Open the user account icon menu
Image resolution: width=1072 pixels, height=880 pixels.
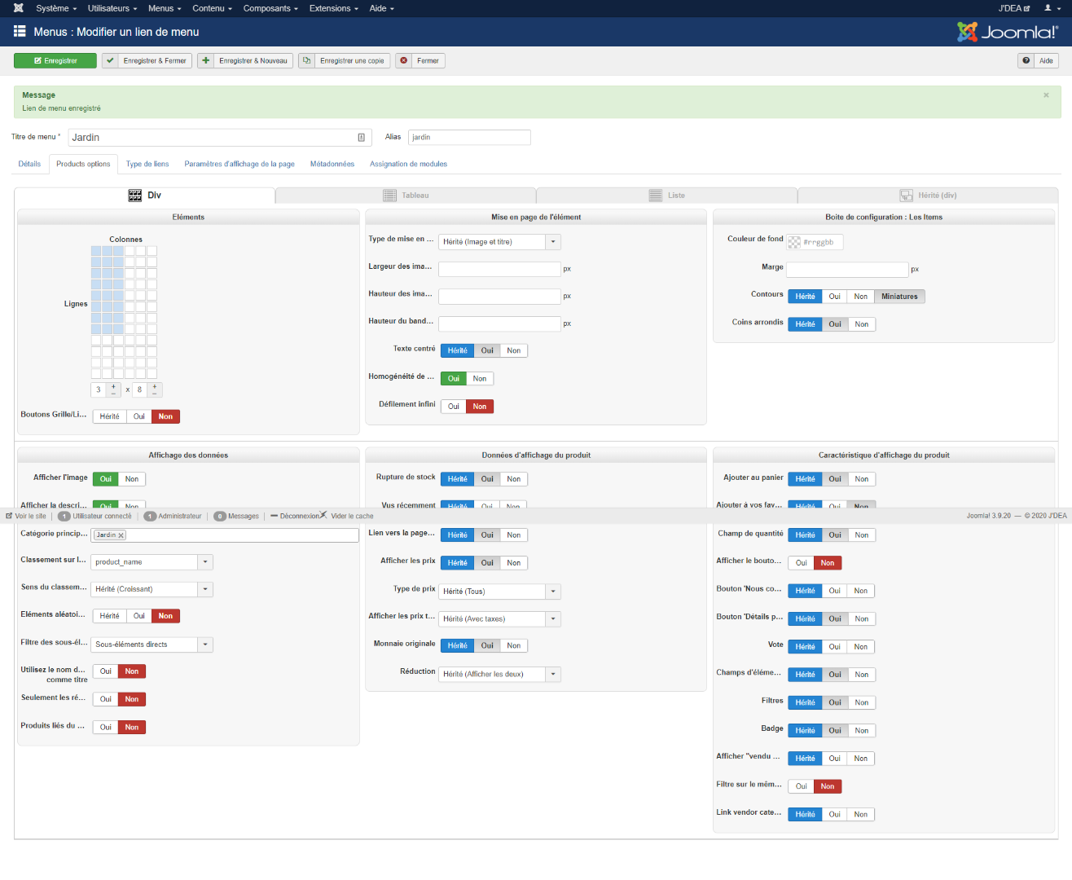tap(1051, 8)
